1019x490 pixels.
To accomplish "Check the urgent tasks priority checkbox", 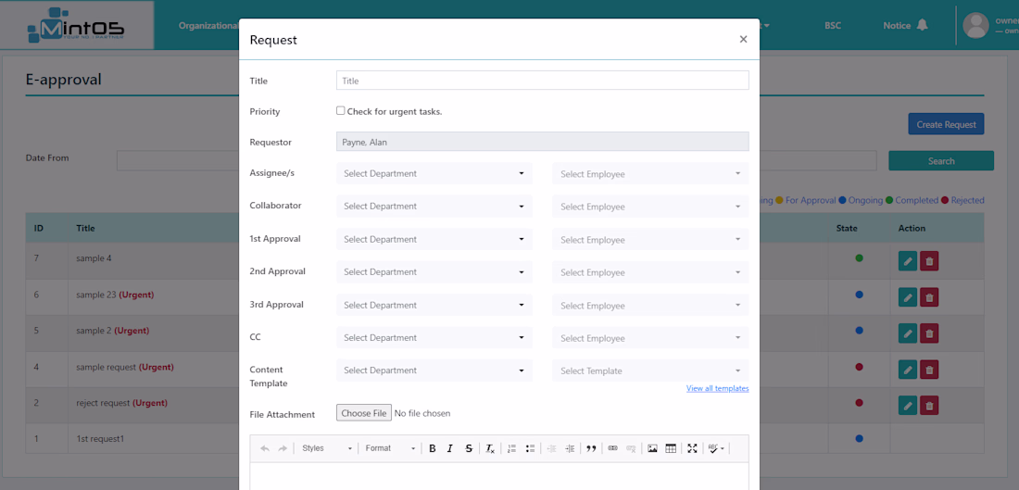I will [341, 110].
